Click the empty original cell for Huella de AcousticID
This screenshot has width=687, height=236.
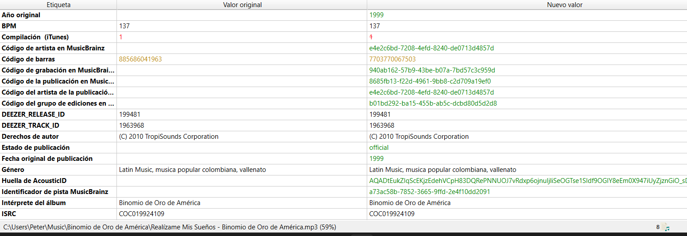(242, 181)
